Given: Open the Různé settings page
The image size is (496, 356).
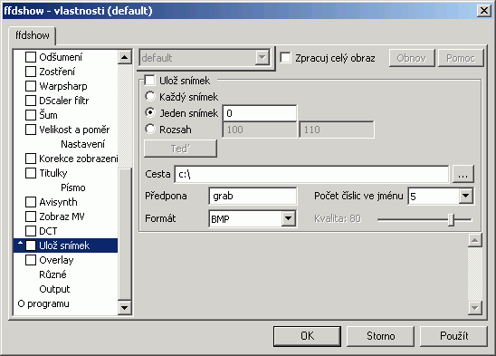Looking at the screenshot, I should pyautogui.click(x=52, y=274).
